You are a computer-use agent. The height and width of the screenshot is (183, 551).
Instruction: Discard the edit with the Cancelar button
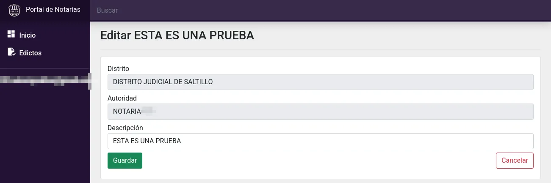[x=515, y=161]
